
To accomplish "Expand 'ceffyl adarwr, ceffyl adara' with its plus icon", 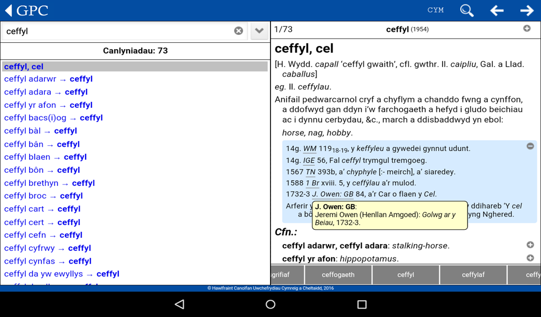I will [x=530, y=245].
